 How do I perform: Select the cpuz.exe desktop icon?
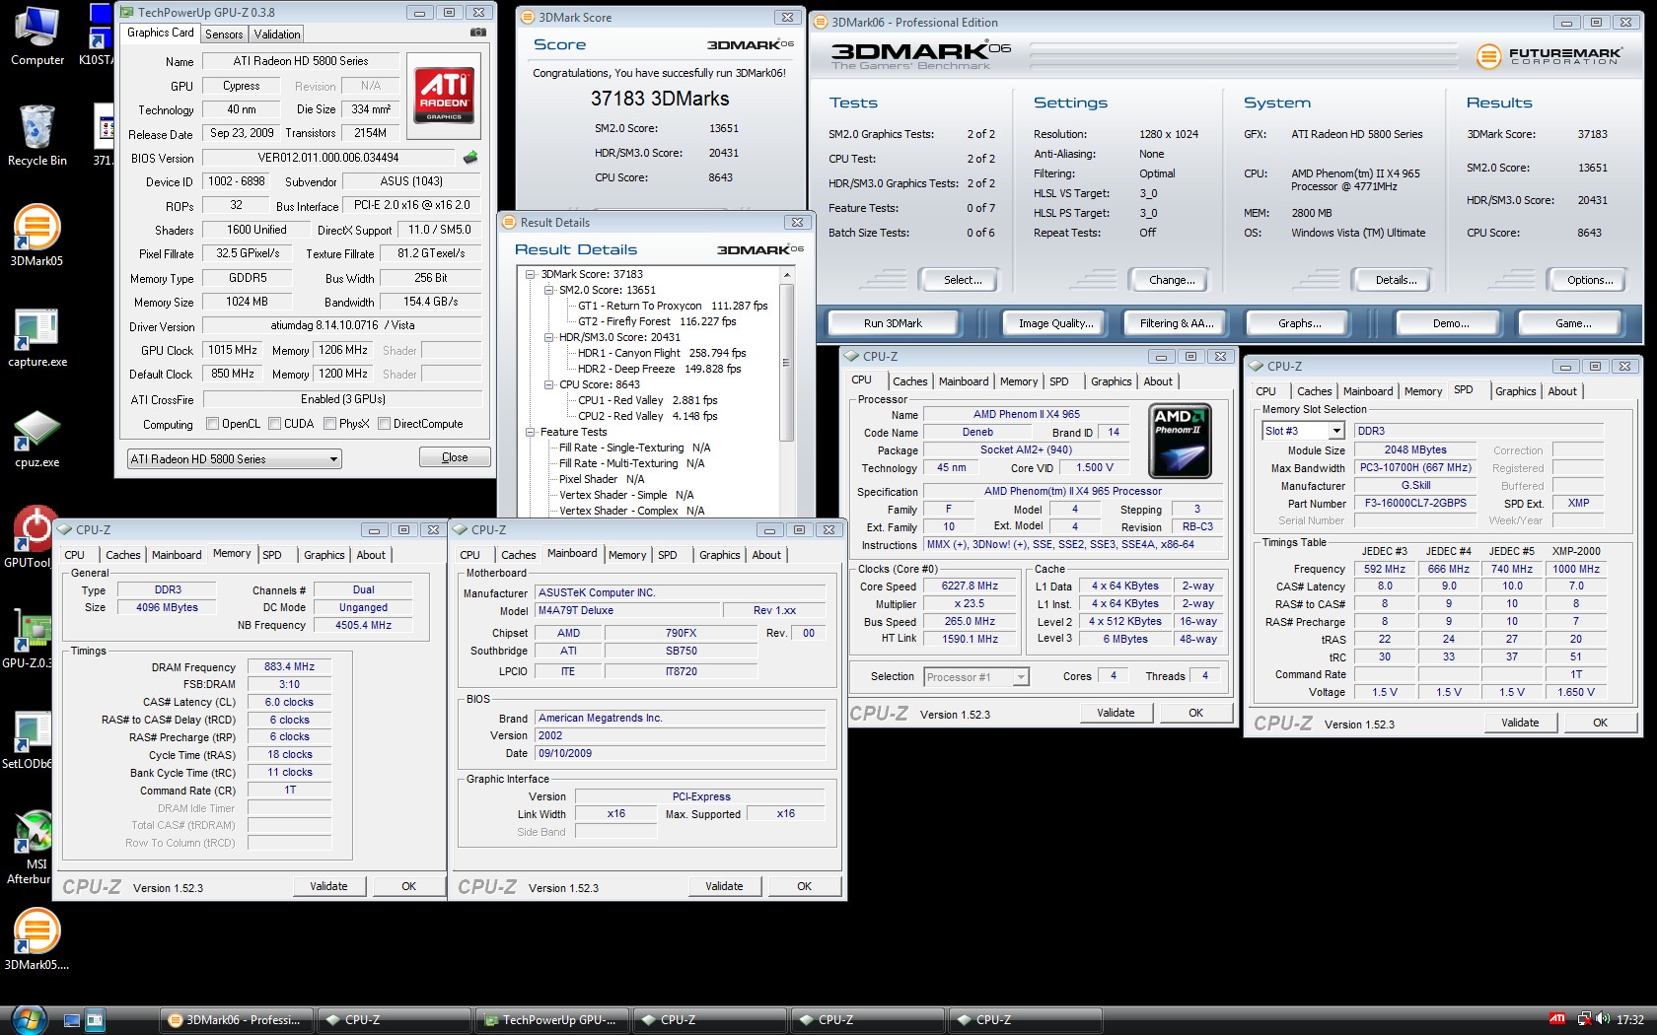[x=36, y=439]
